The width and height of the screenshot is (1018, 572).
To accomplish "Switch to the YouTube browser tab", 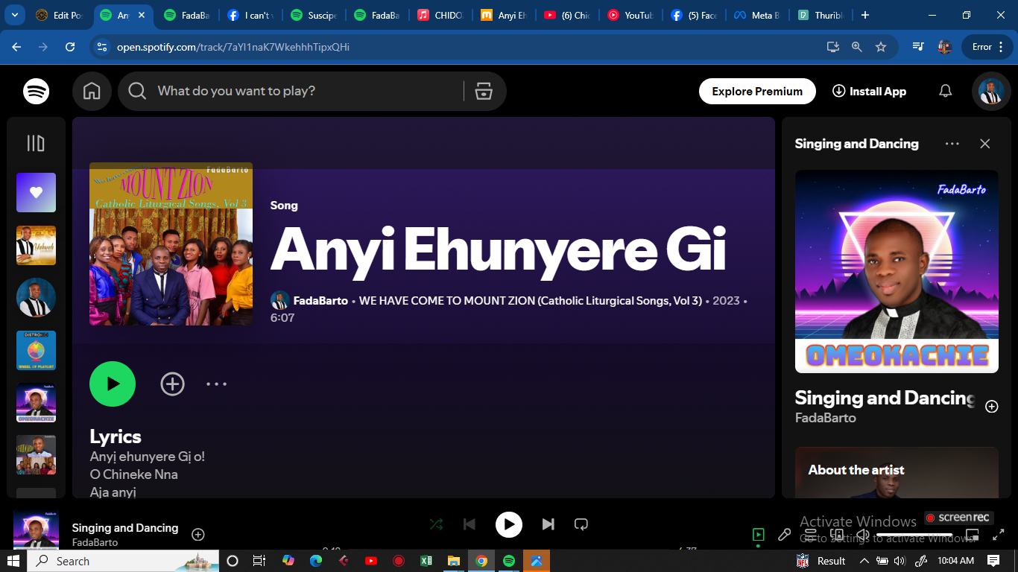I will tap(631, 15).
